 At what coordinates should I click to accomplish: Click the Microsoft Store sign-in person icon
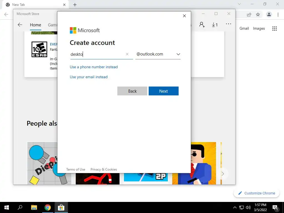(x=202, y=25)
